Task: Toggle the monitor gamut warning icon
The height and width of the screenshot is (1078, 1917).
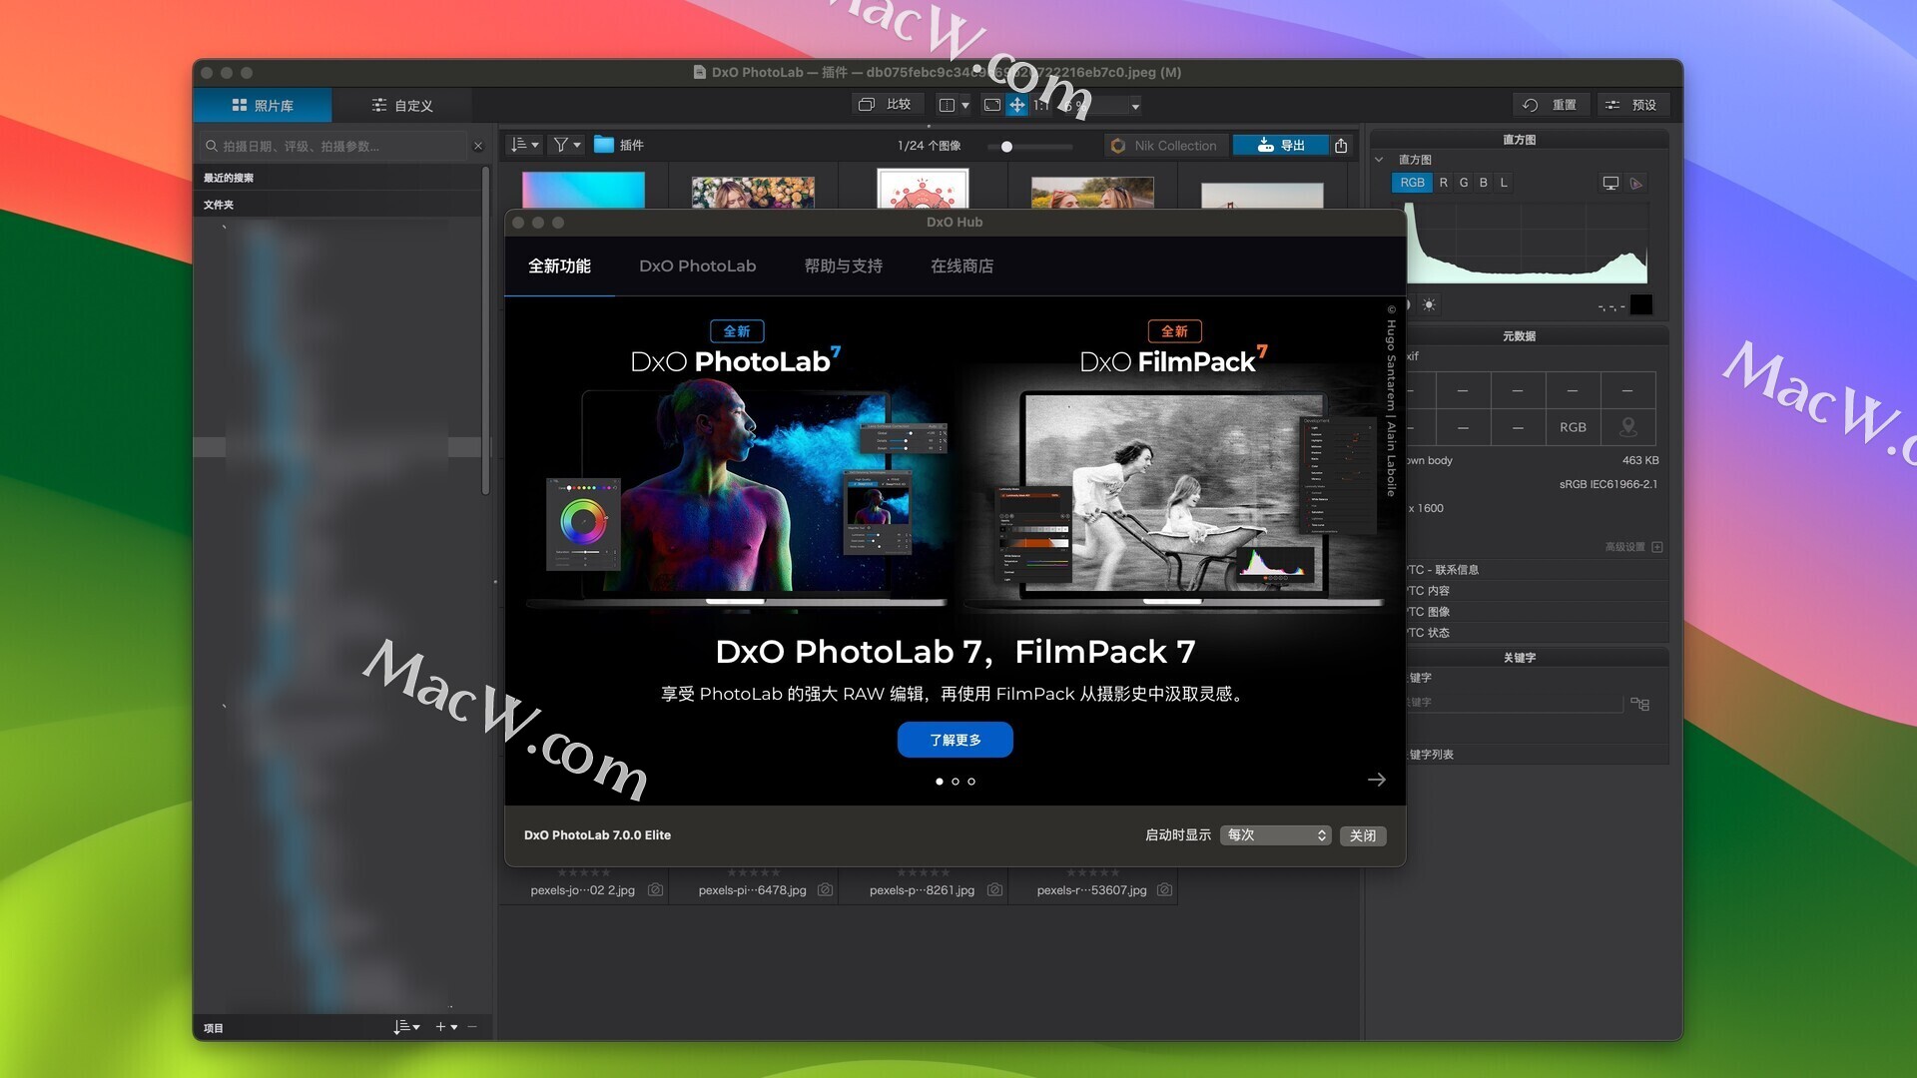Action: tap(1610, 183)
